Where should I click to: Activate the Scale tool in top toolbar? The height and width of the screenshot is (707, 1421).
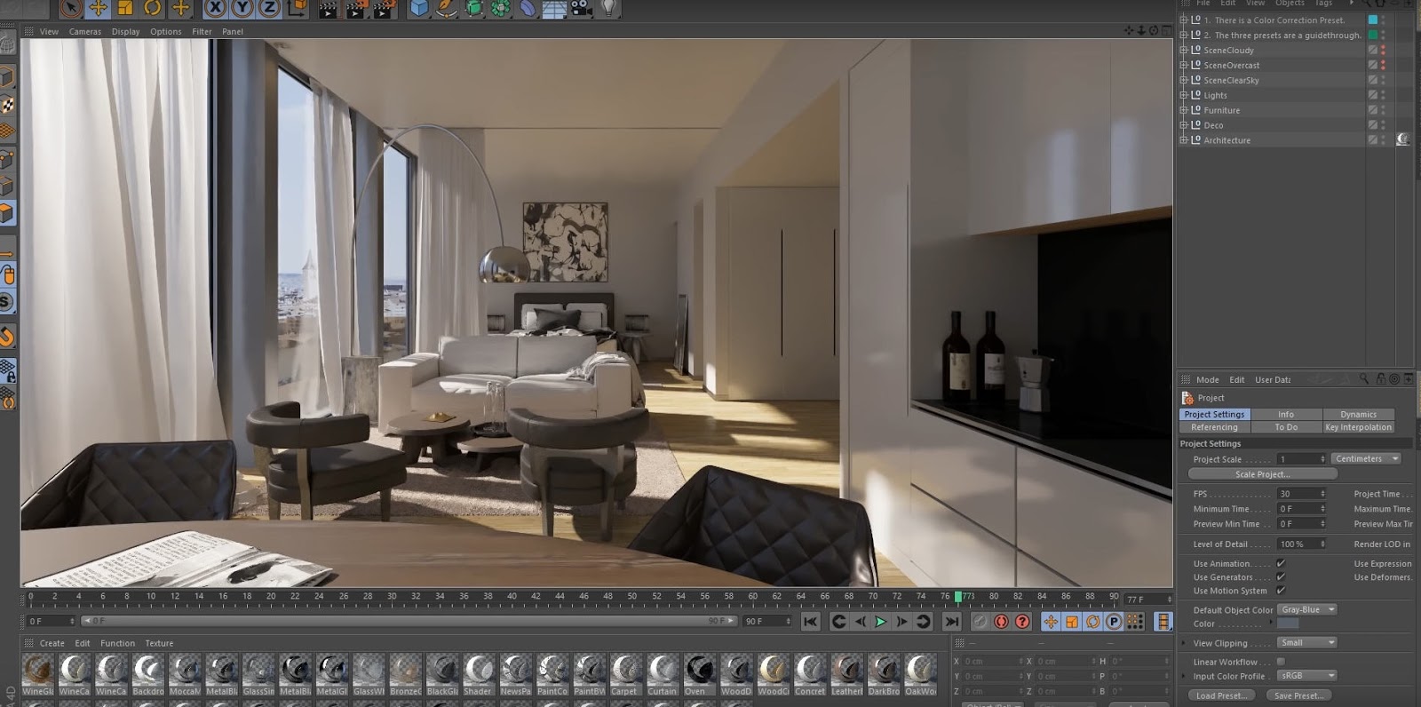tap(125, 9)
